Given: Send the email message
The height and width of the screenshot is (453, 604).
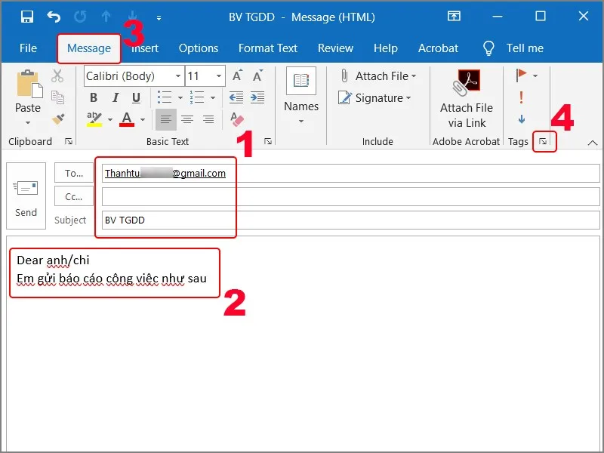Looking at the screenshot, I should click(x=26, y=198).
